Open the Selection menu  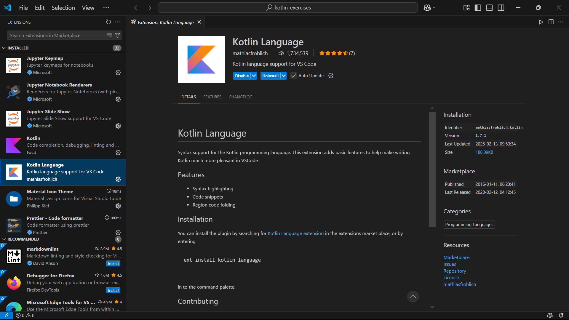[x=63, y=8]
